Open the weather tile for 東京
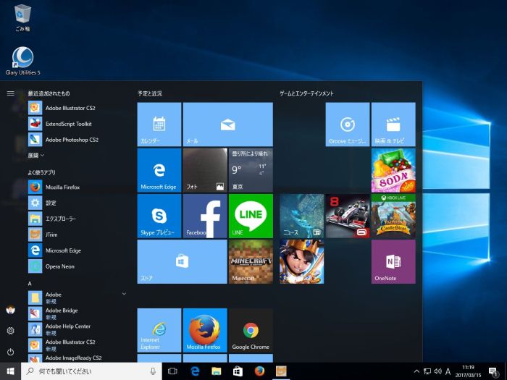 (251, 170)
